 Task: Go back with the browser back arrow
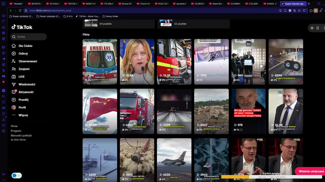click(x=11, y=11)
